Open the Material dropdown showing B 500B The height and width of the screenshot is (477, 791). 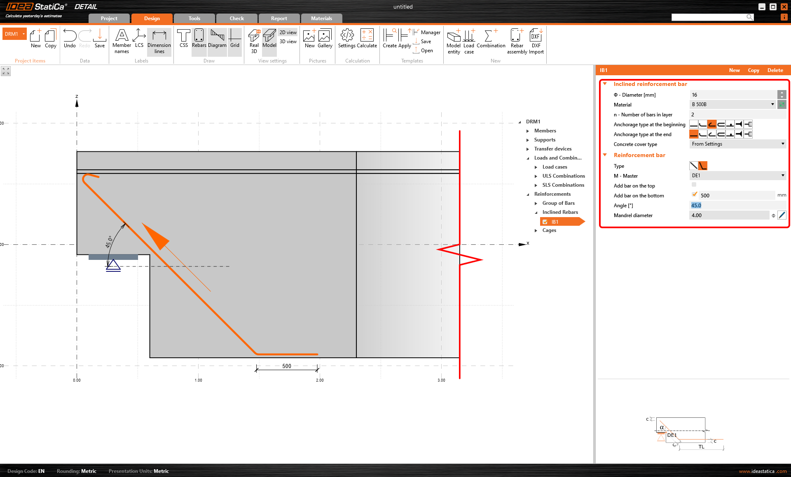point(772,104)
